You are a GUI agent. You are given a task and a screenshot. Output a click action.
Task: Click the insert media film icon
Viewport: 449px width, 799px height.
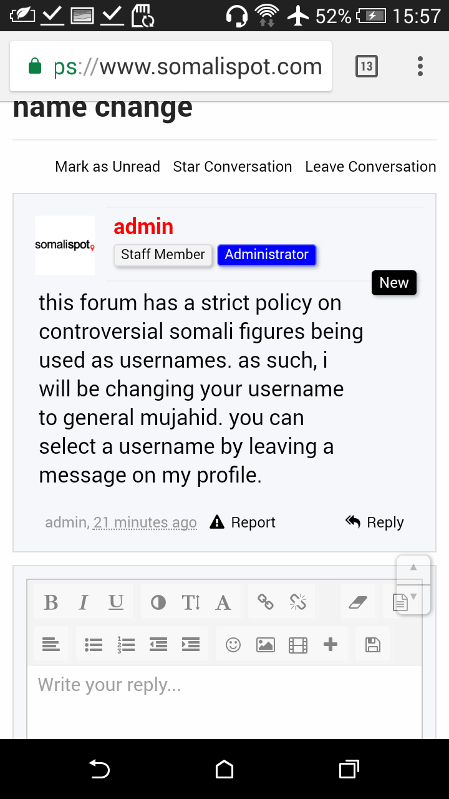coord(298,645)
